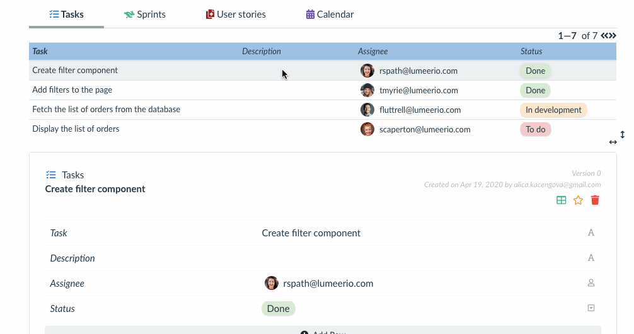634x334 pixels.
Task: Go to previous page of results
Action: (604, 35)
